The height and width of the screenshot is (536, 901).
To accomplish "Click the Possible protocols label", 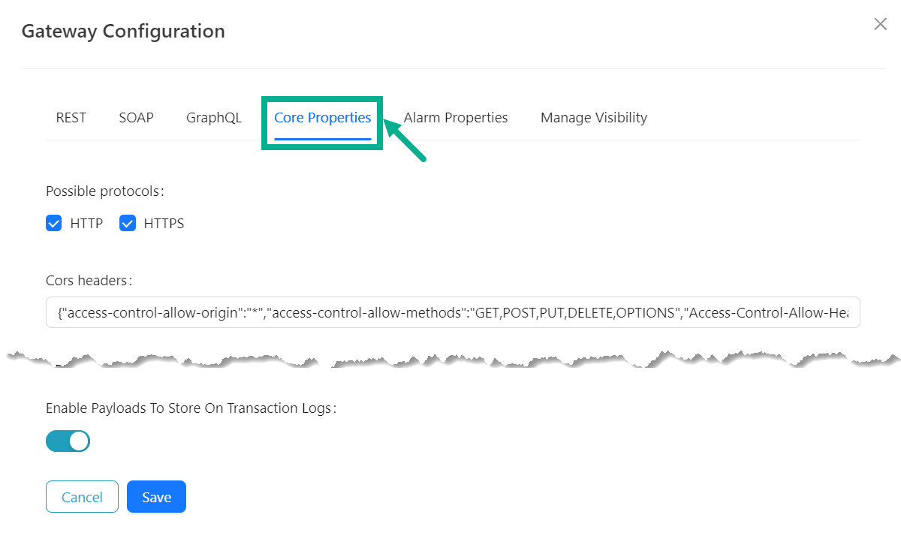I will (104, 191).
